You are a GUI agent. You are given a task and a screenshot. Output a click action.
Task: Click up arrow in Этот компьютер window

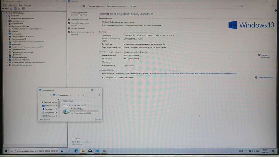51,95
